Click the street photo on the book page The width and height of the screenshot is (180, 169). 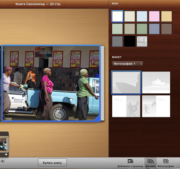tap(51, 83)
